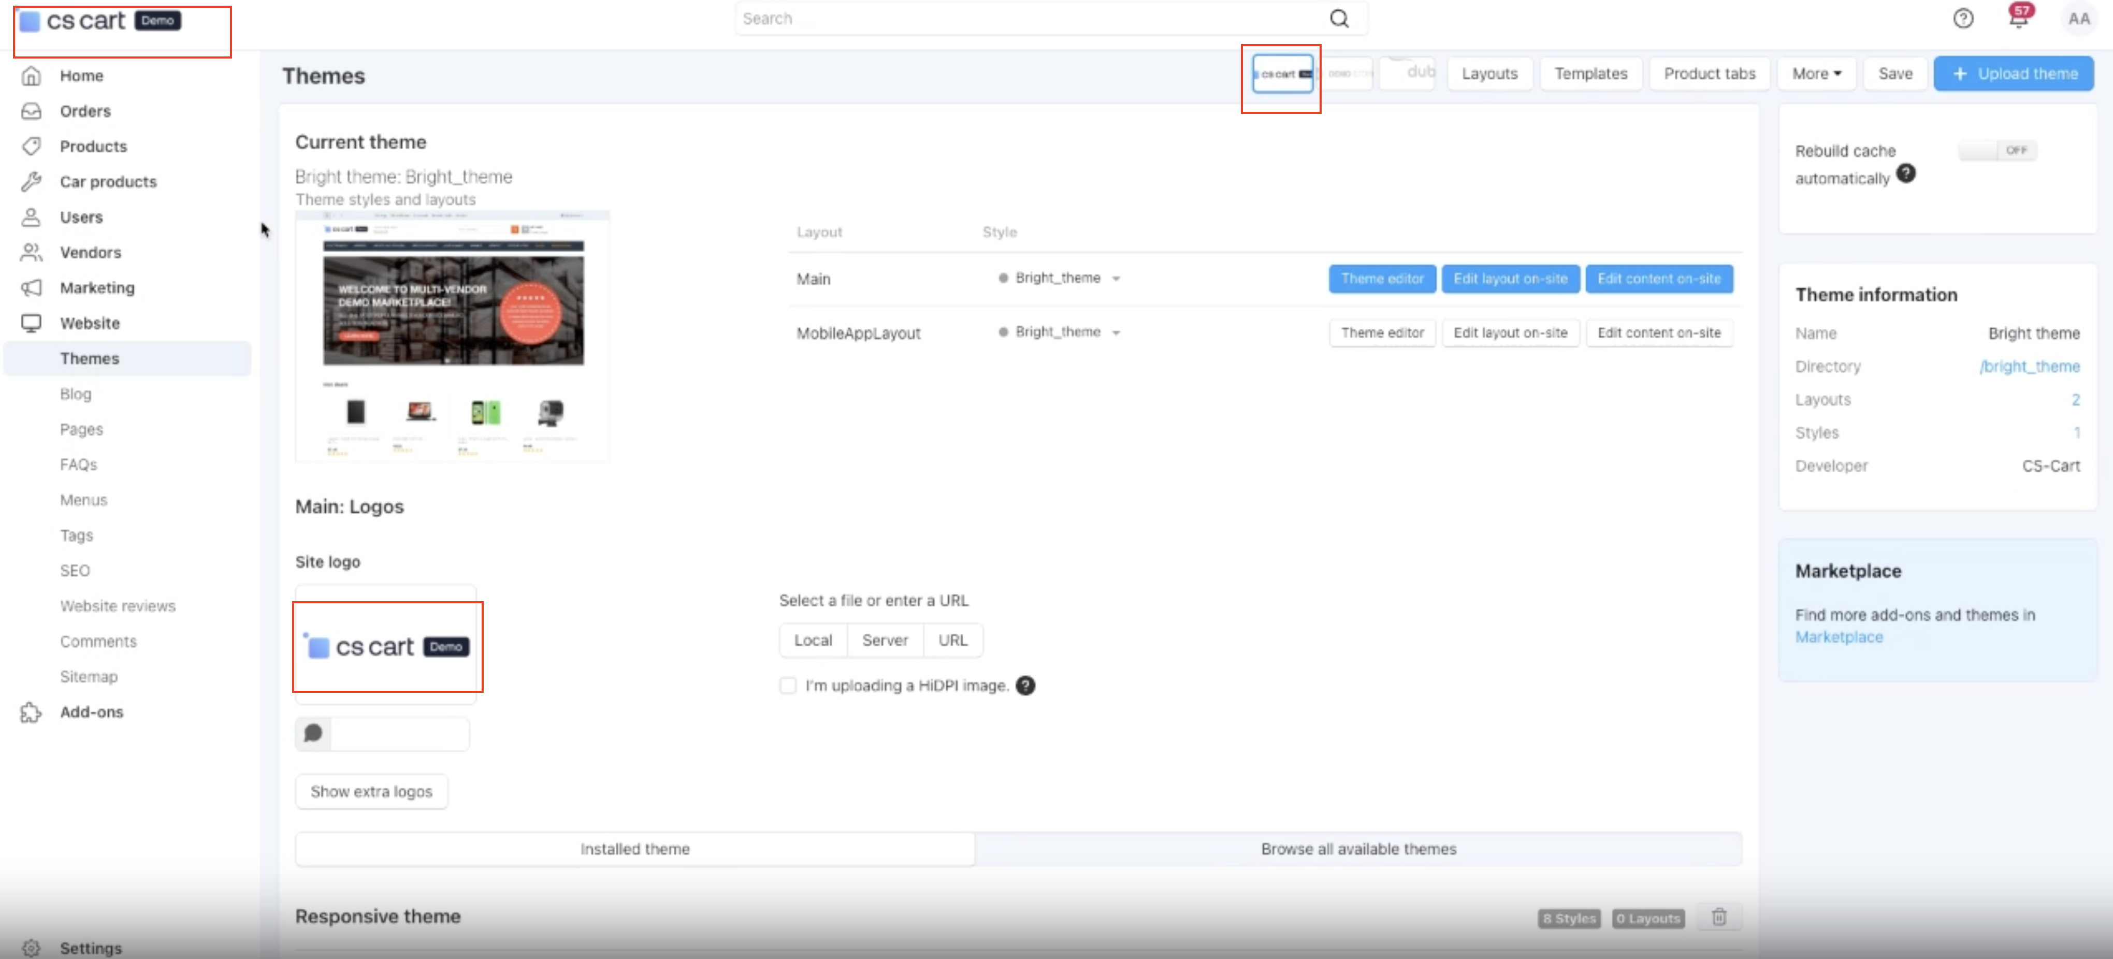Click the site logo alt text speech icon
The image size is (2113, 959).
point(313,733)
